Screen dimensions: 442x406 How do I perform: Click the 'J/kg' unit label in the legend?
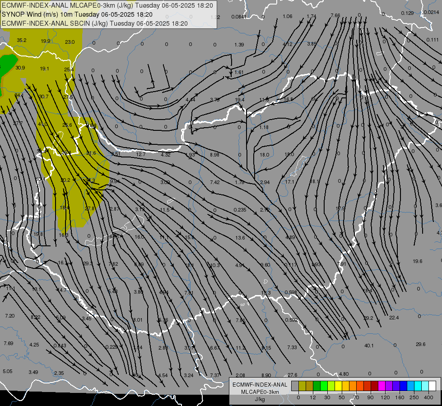[x=260, y=399]
